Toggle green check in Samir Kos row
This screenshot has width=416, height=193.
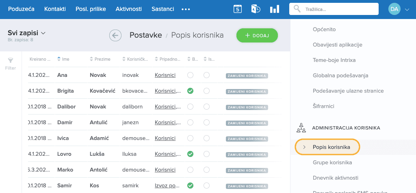point(190,185)
